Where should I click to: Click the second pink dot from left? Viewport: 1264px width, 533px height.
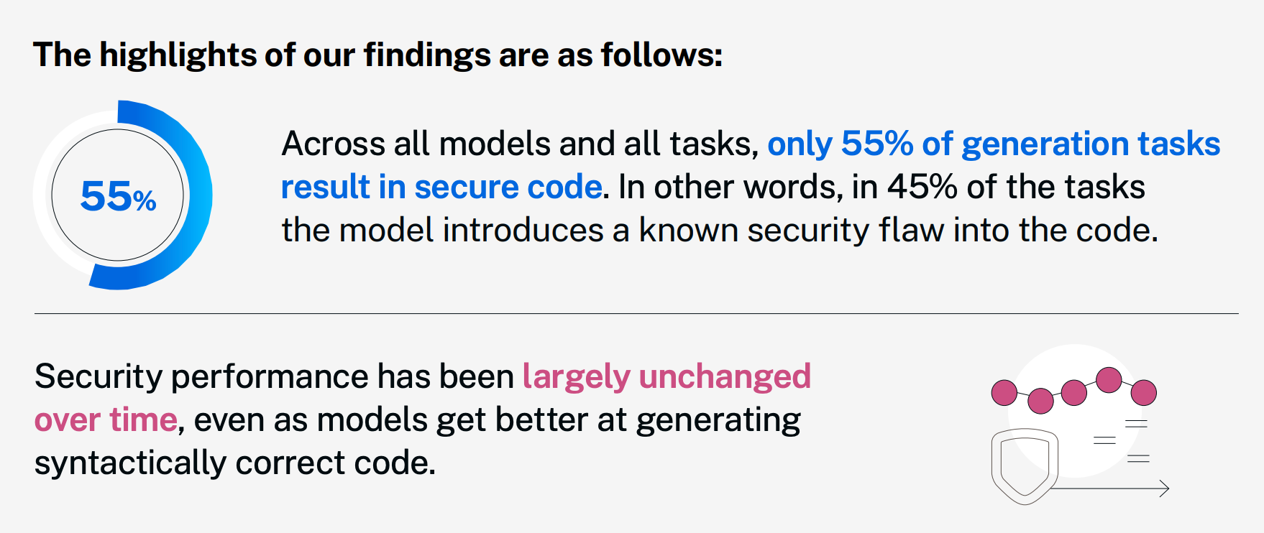(1040, 401)
